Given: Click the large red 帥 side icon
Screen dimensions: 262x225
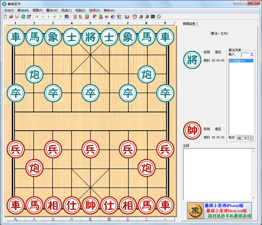Looking at the screenshot, I should click(192, 131).
